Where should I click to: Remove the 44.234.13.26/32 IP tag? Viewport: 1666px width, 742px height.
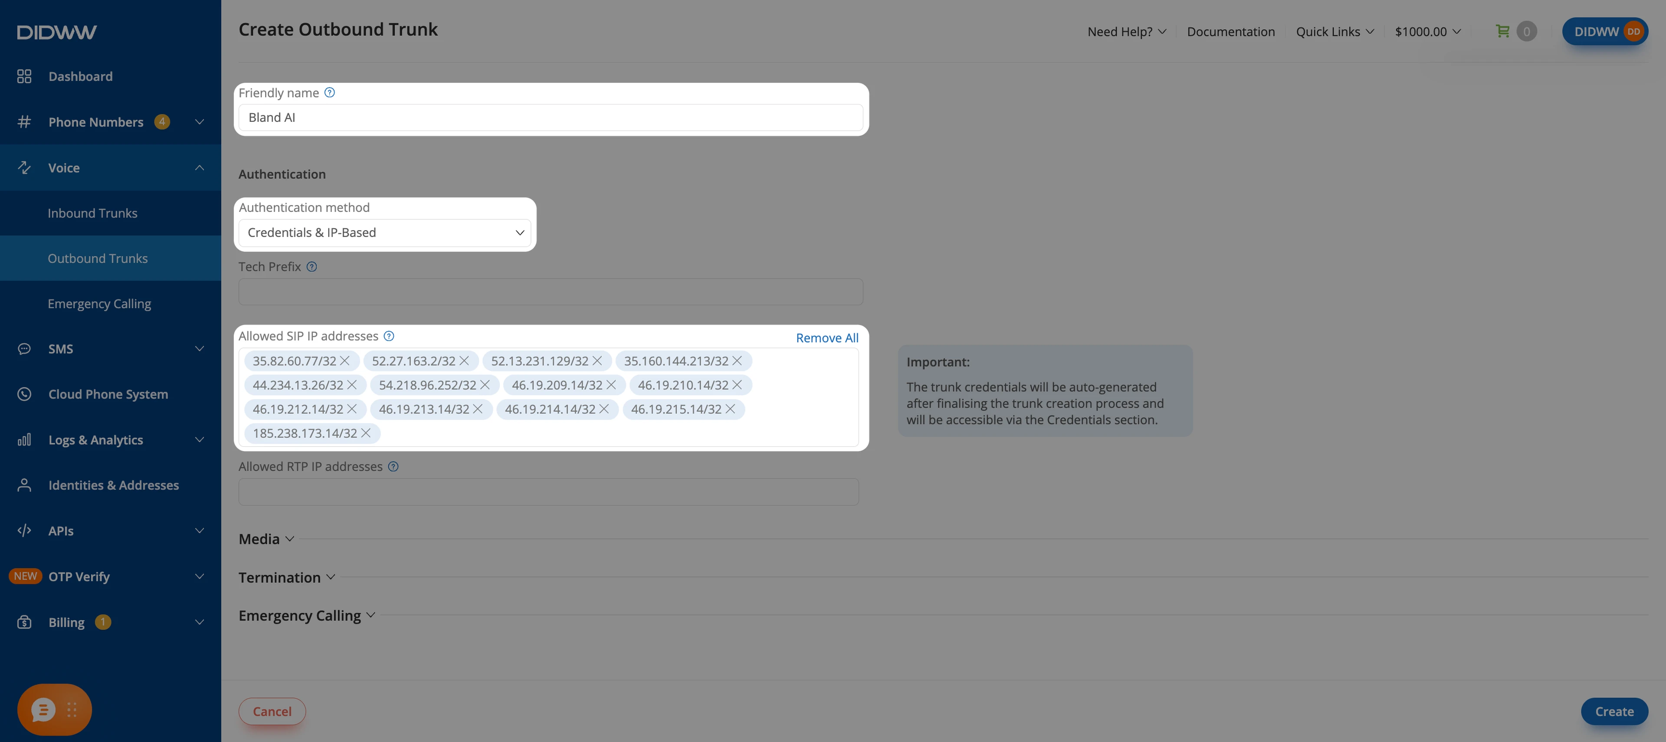coord(352,384)
